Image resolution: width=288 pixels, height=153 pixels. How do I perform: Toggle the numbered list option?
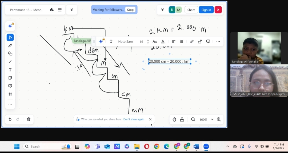[182, 42]
